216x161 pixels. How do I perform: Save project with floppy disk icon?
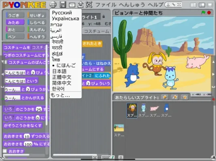tap(63, 5)
